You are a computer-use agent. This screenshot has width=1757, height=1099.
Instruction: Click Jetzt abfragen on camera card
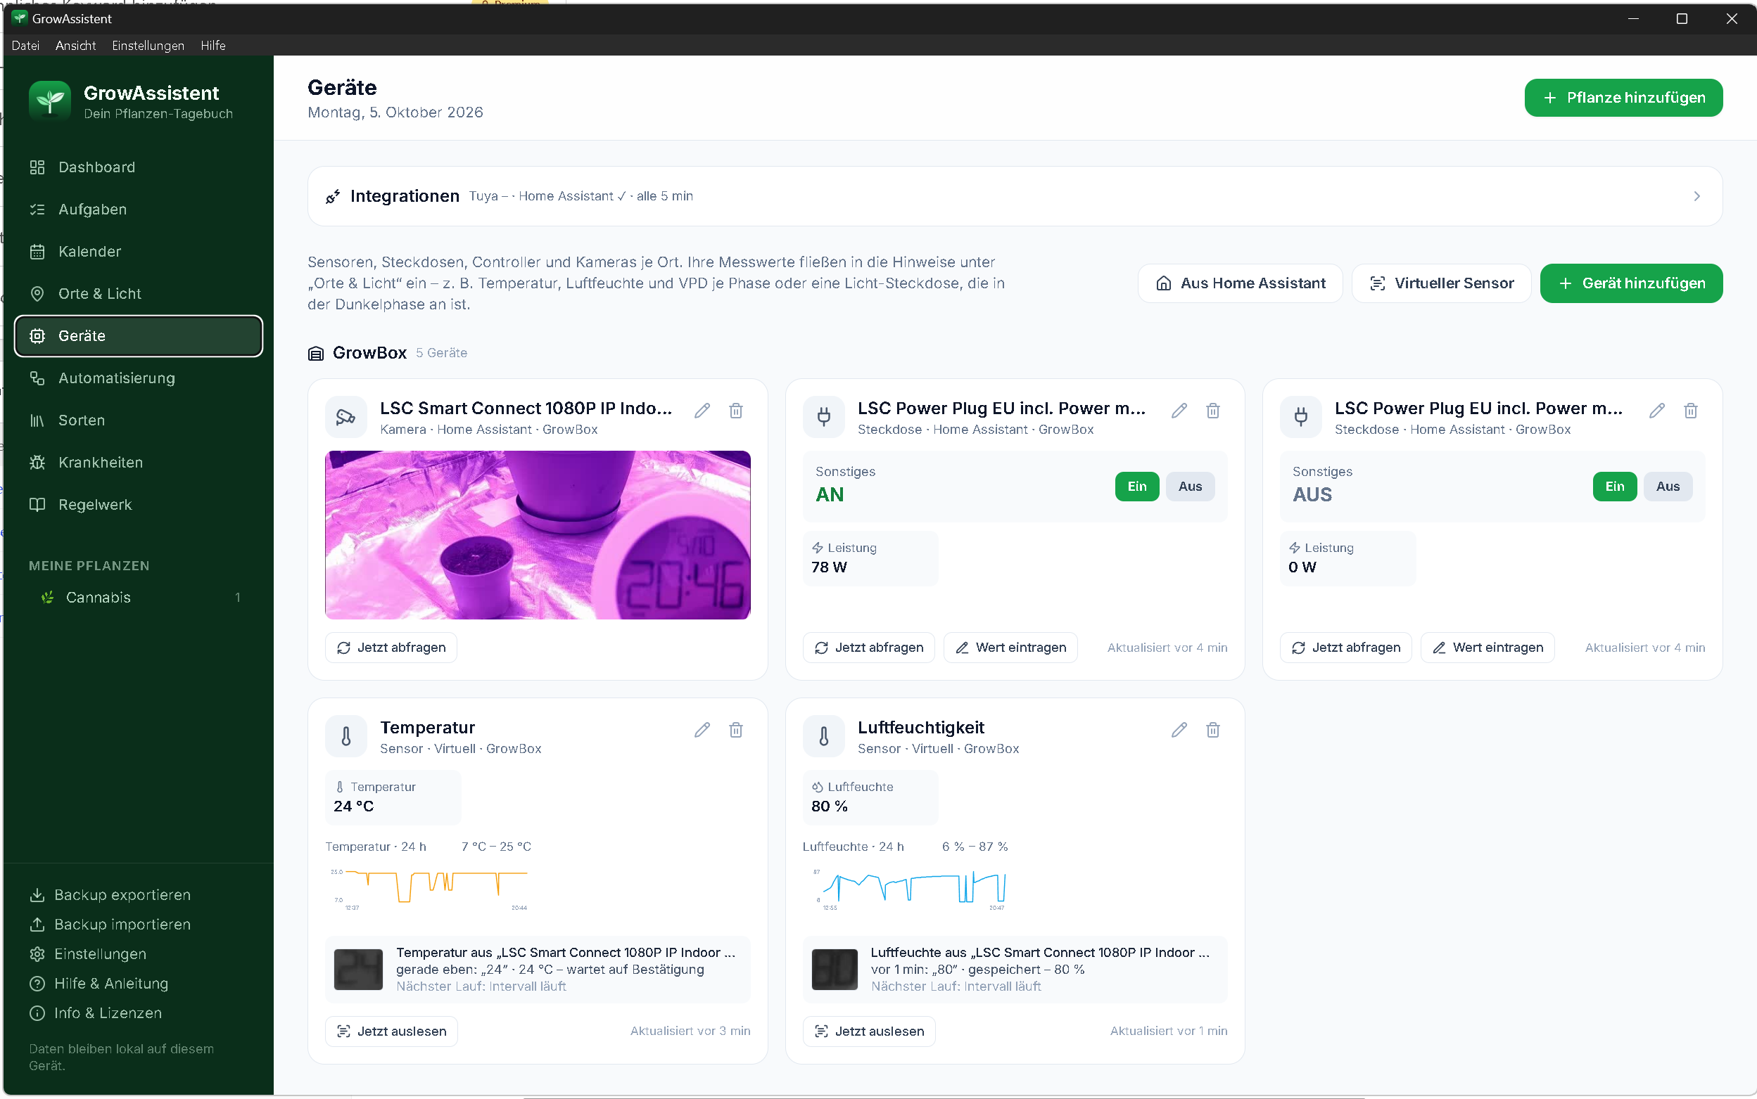tap(391, 648)
